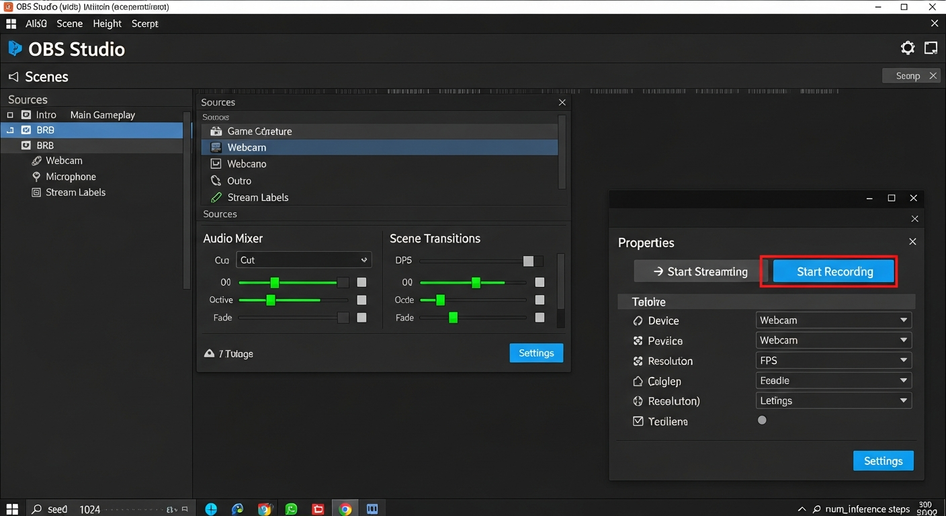The image size is (946, 516).
Task: Open the Cut transition dropdown
Action: click(x=304, y=260)
